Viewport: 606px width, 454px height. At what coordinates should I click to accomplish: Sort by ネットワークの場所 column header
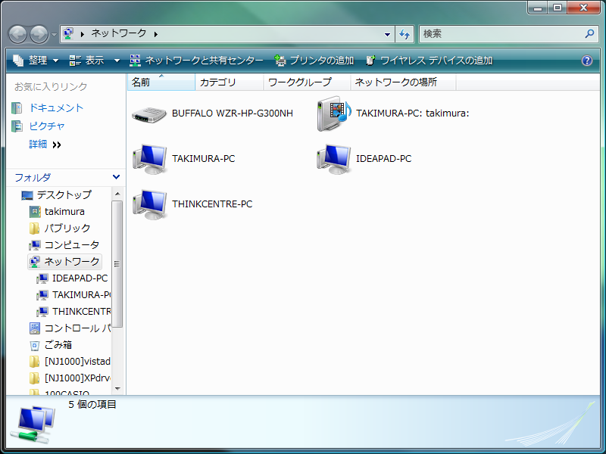tap(404, 82)
